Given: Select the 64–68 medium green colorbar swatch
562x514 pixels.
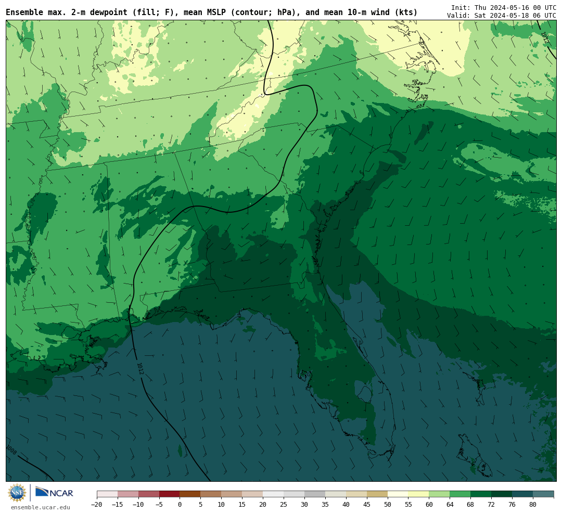Looking at the screenshot, I should coord(460,494).
